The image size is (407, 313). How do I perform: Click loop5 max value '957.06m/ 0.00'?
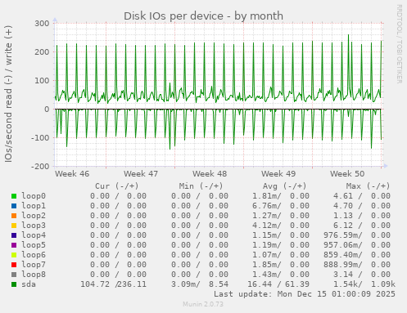click(x=357, y=245)
